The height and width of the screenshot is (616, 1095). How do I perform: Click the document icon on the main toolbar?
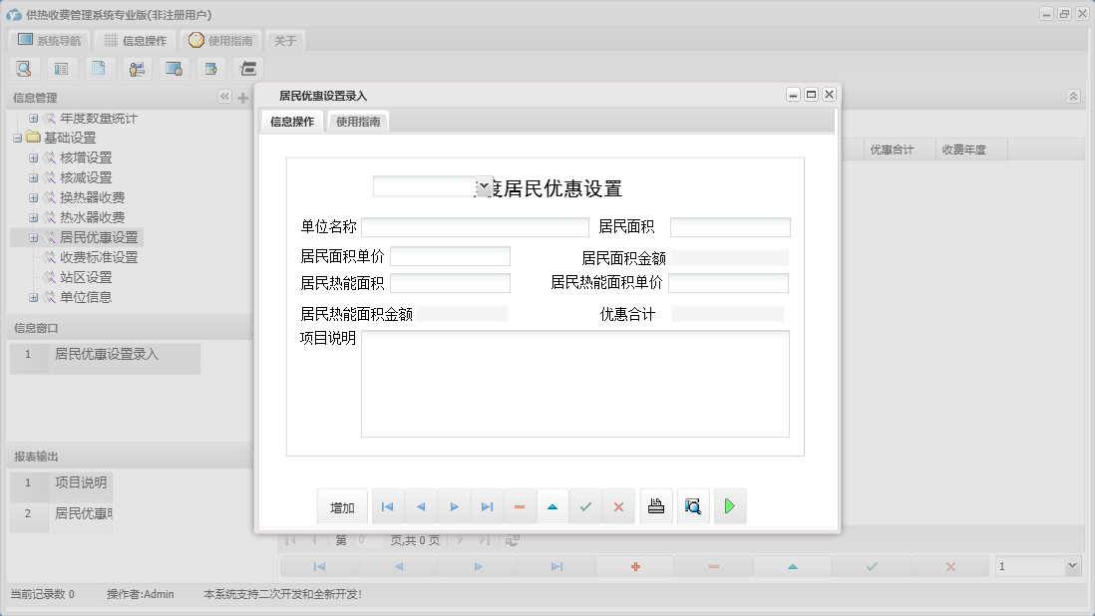(97, 68)
